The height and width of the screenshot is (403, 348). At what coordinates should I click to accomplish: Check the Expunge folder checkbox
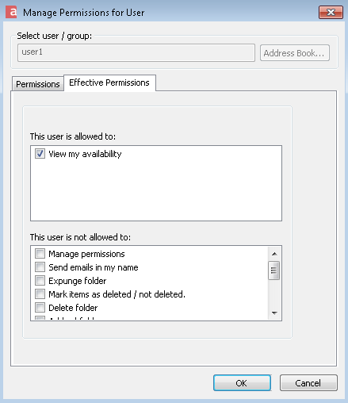point(40,281)
